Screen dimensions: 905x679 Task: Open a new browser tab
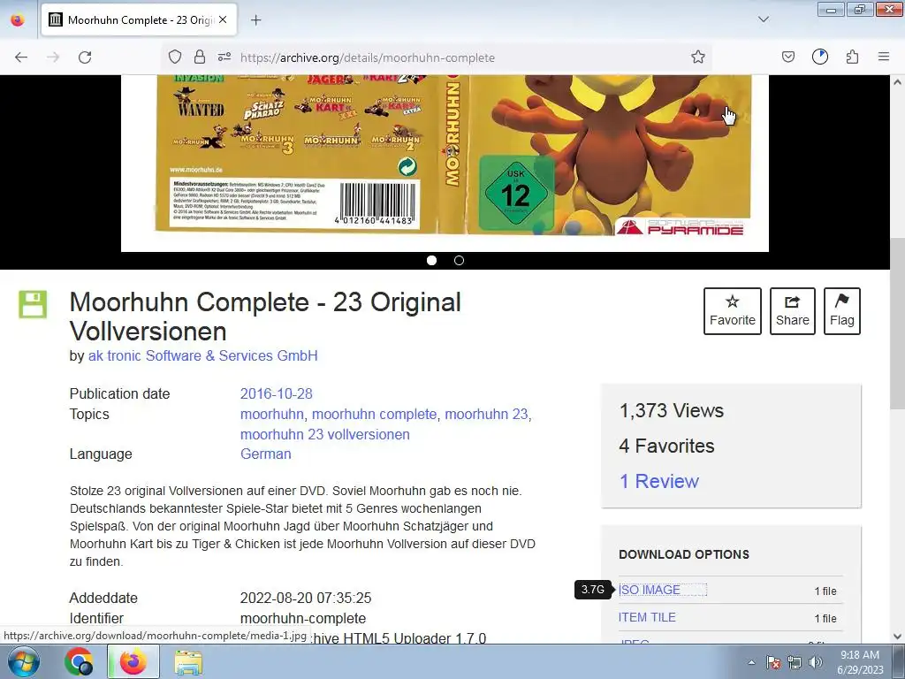(x=255, y=19)
